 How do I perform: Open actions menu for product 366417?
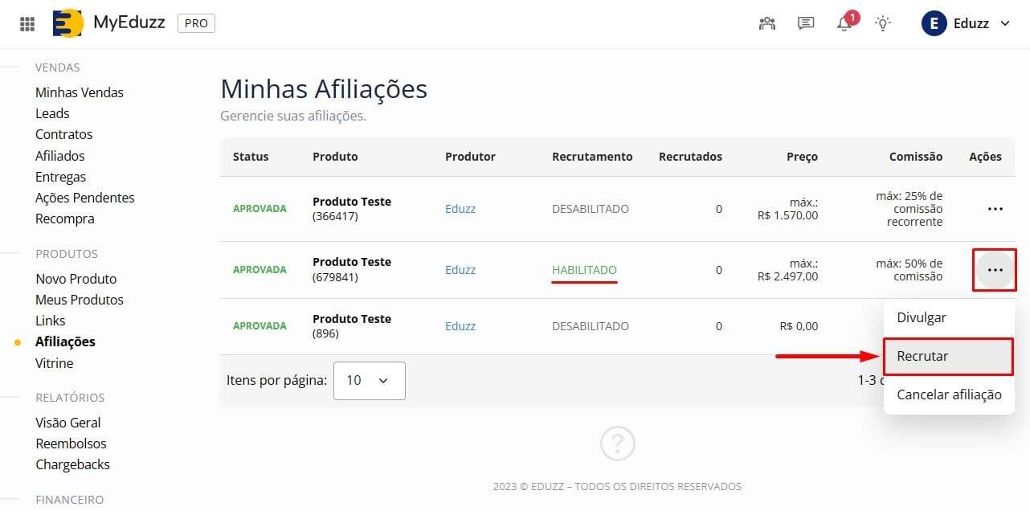(x=995, y=209)
